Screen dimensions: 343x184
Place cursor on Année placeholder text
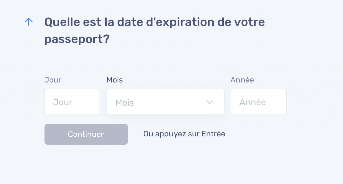pos(253,102)
